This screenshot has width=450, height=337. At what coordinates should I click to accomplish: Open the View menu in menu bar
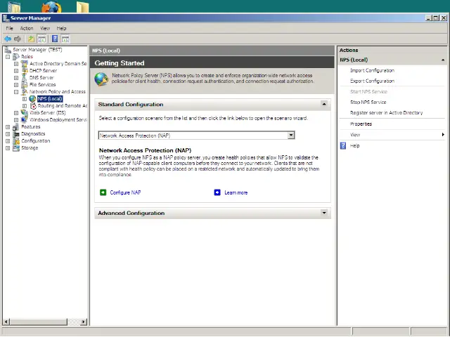(x=45, y=28)
